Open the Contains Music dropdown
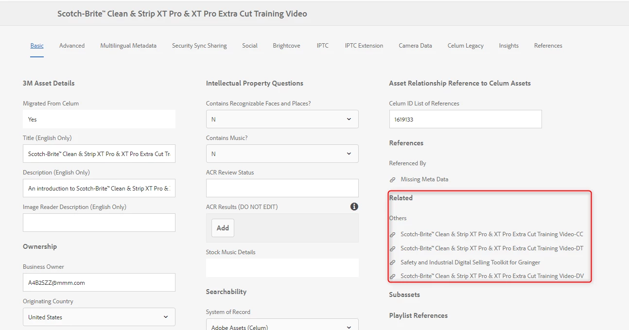Image resolution: width=629 pixels, height=330 pixels. [282, 154]
